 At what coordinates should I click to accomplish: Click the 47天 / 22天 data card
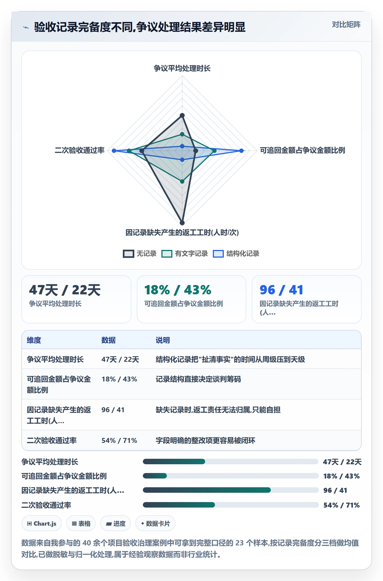point(76,299)
